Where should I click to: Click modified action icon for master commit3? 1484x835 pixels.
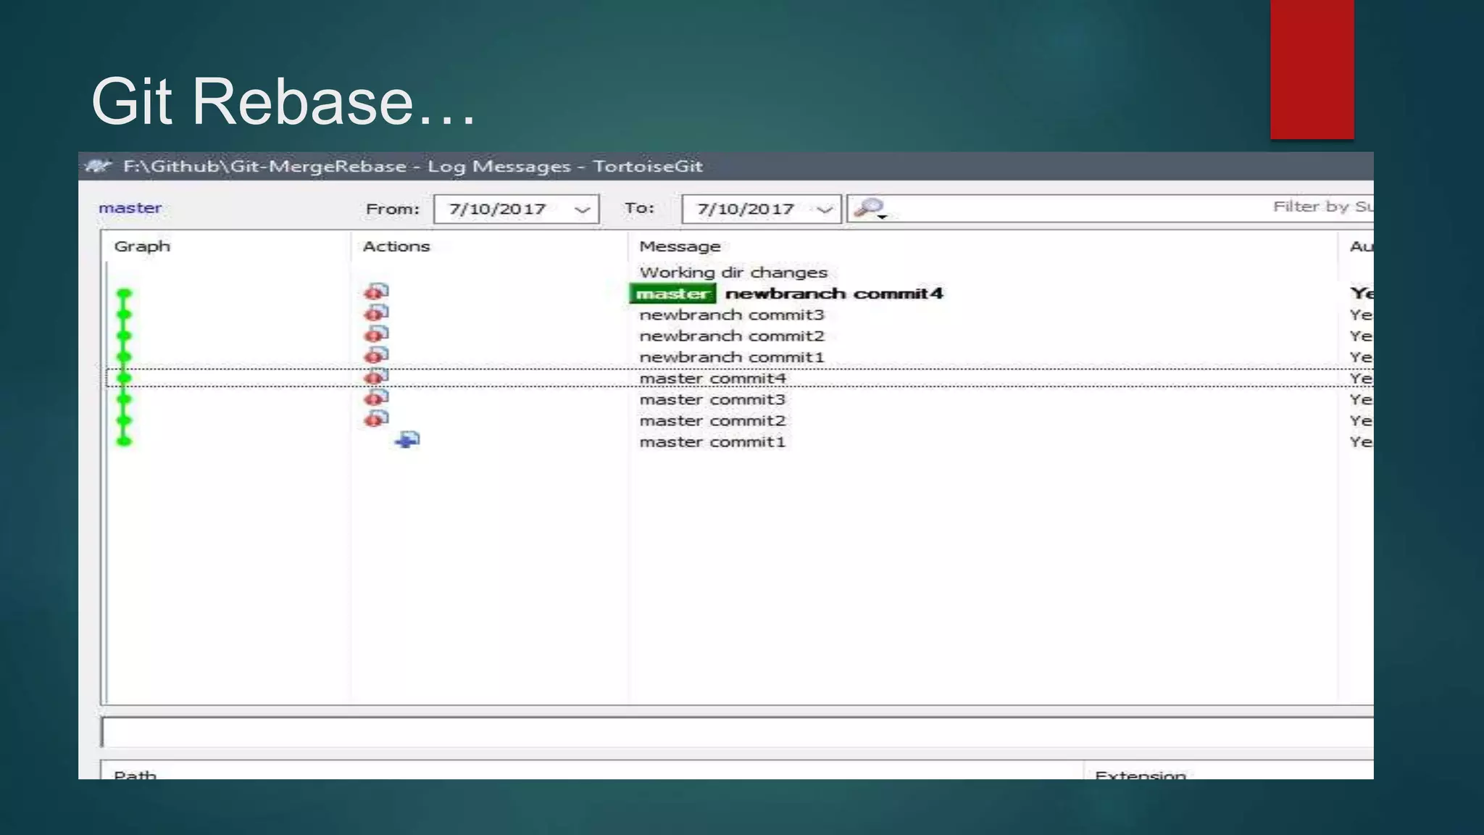point(376,398)
